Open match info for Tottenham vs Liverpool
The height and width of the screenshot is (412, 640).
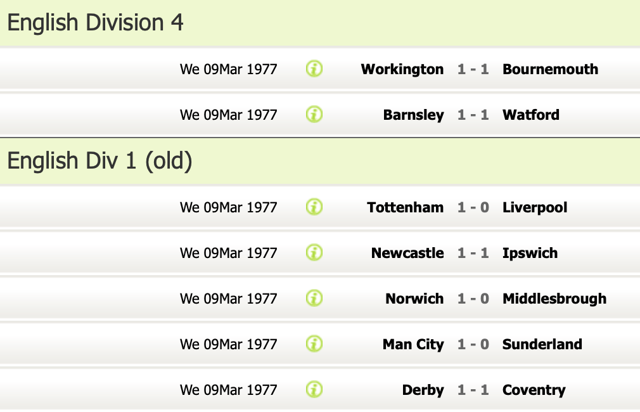point(314,207)
